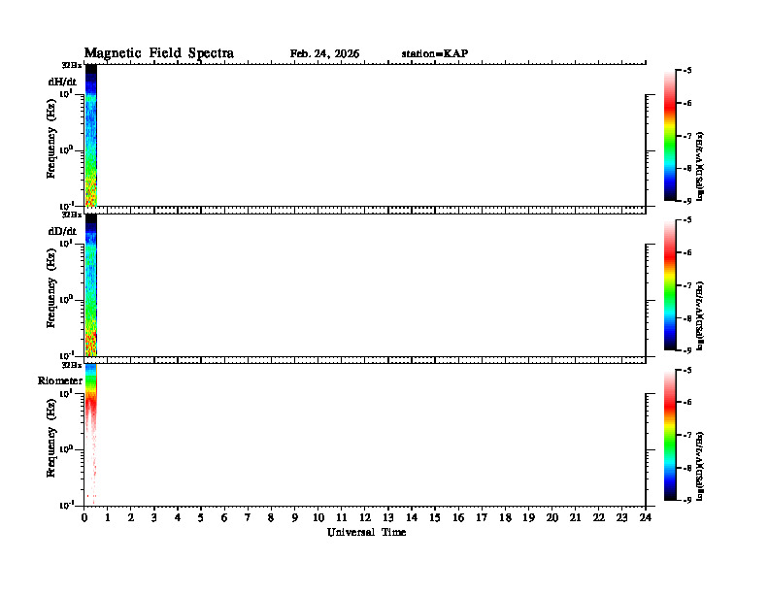Click hour 15 on the Universal Time axis
769x594 pixels.
click(x=435, y=518)
